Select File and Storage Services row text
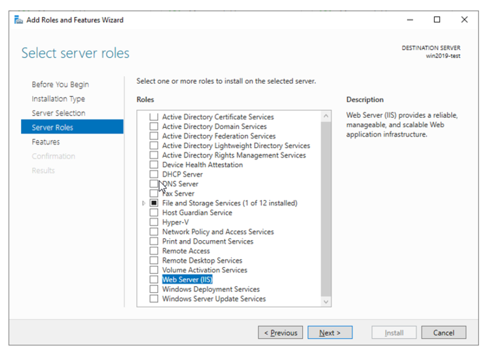Image resolution: width=496 pixels, height=358 pixels. point(230,203)
